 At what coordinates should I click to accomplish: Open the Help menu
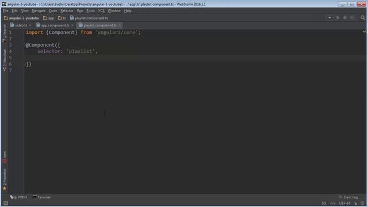point(128,11)
